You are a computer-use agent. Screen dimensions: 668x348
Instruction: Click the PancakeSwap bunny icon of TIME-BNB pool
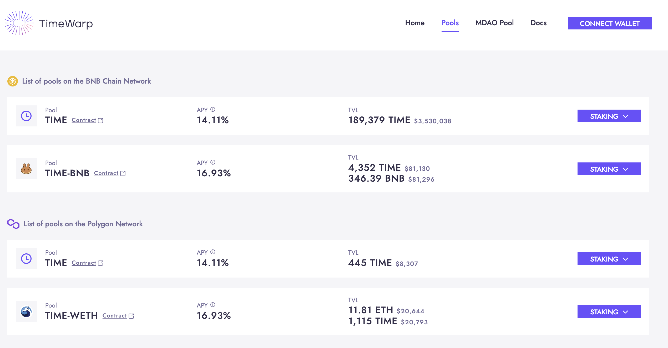pos(26,169)
